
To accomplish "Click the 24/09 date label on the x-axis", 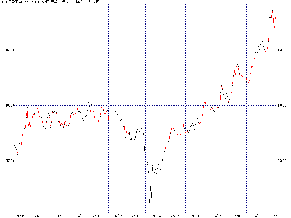I will [20, 216].
